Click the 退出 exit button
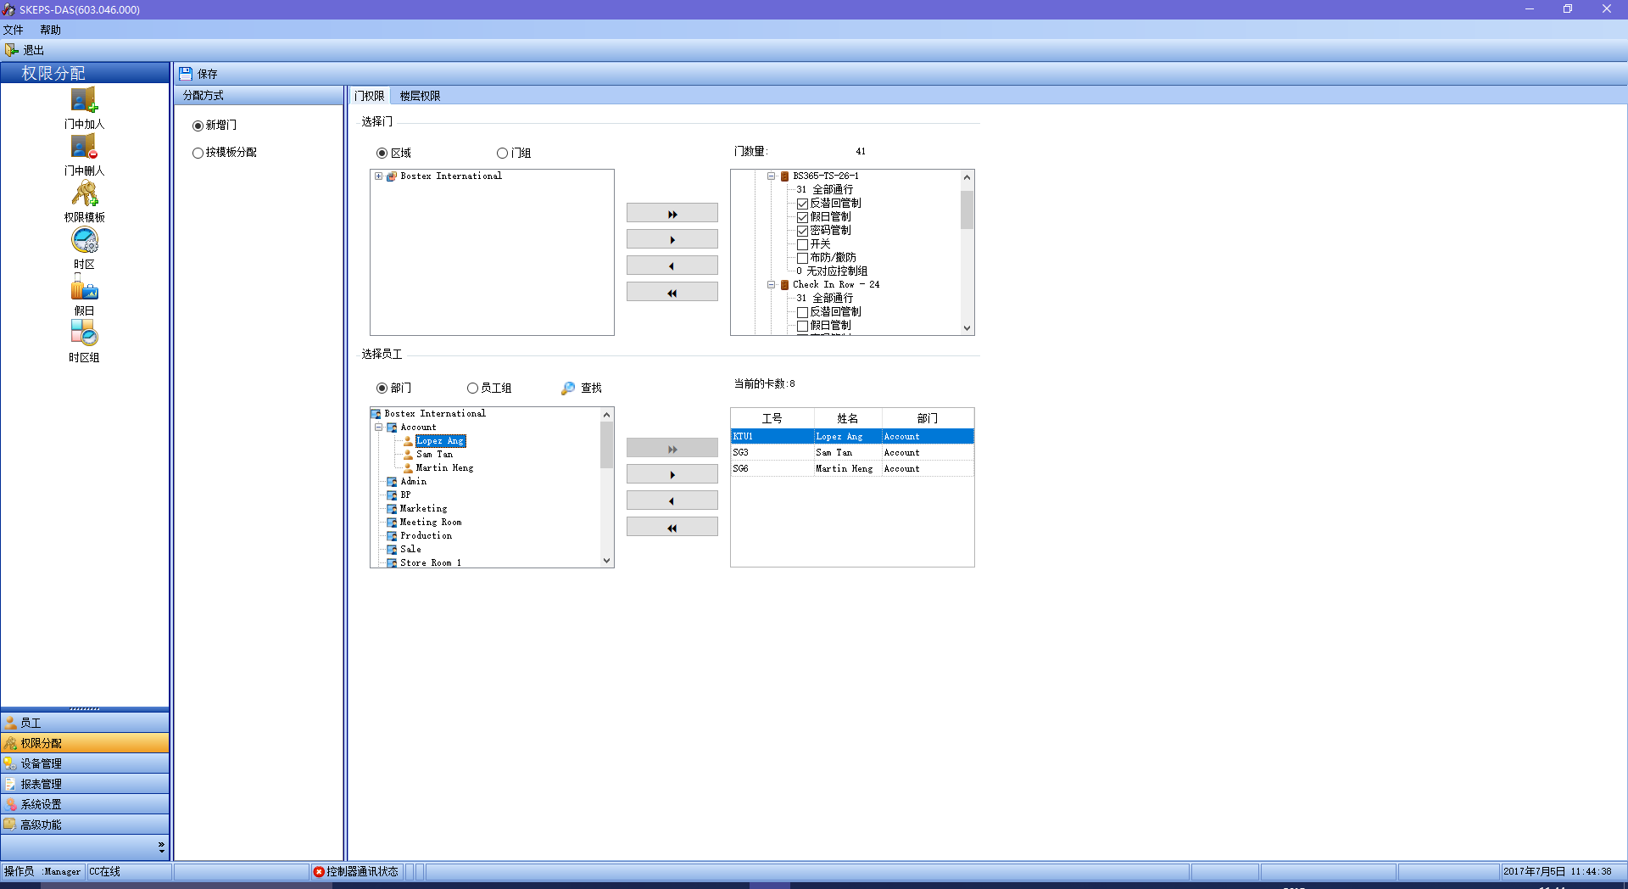1628x889 pixels. (25, 50)
